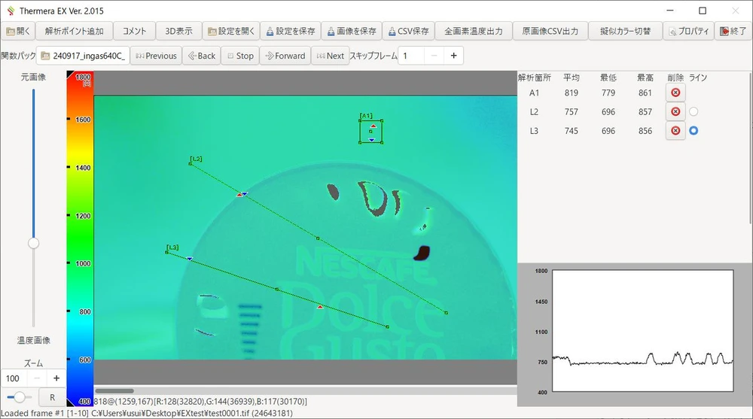Select the L2 line radio button
Screen dimensions: 753x419
coord(694,112)
